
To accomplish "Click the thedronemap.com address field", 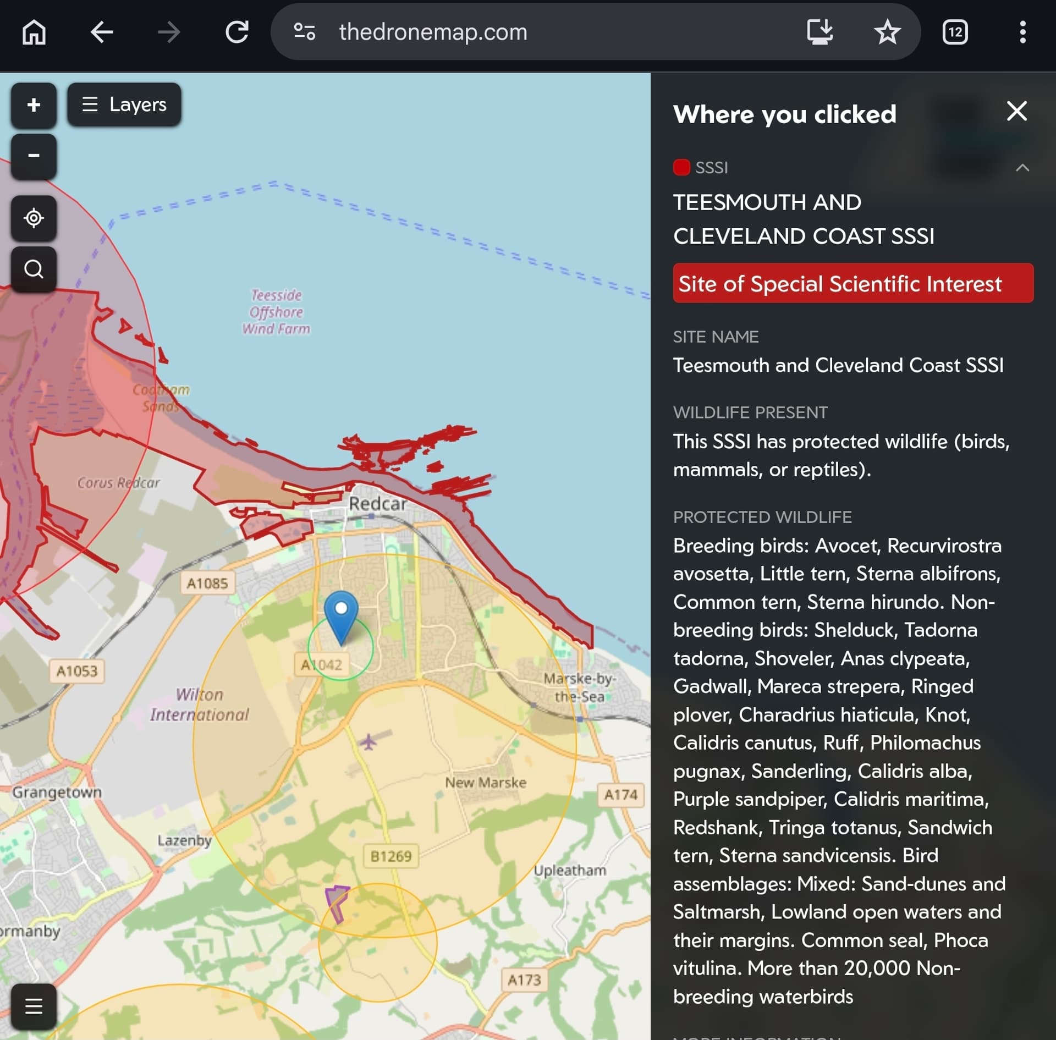I will click(433, 32).
